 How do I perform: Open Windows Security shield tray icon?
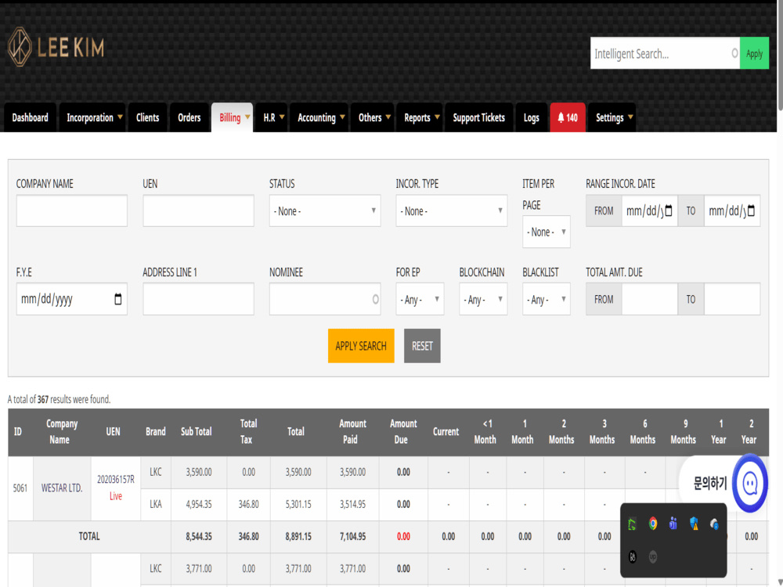tap(694, 524)
